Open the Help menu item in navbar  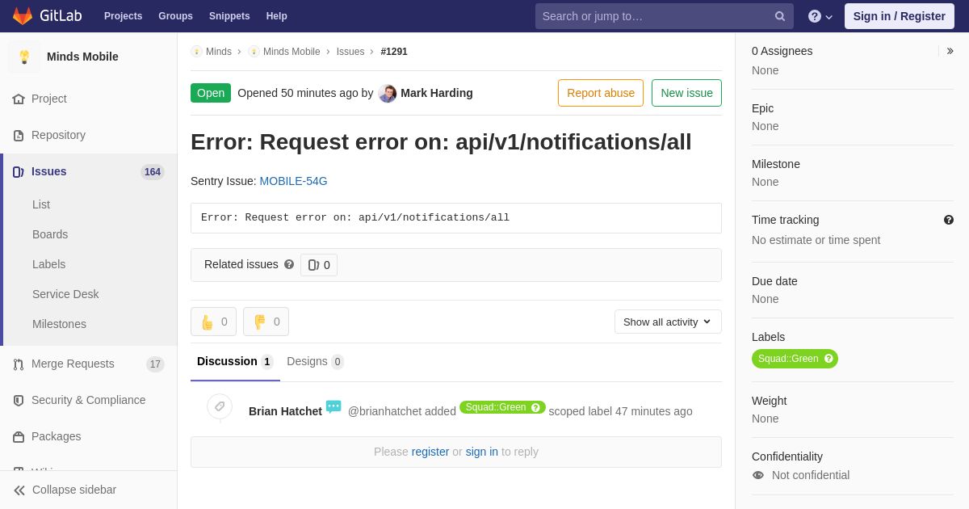(x=277, y=16)
